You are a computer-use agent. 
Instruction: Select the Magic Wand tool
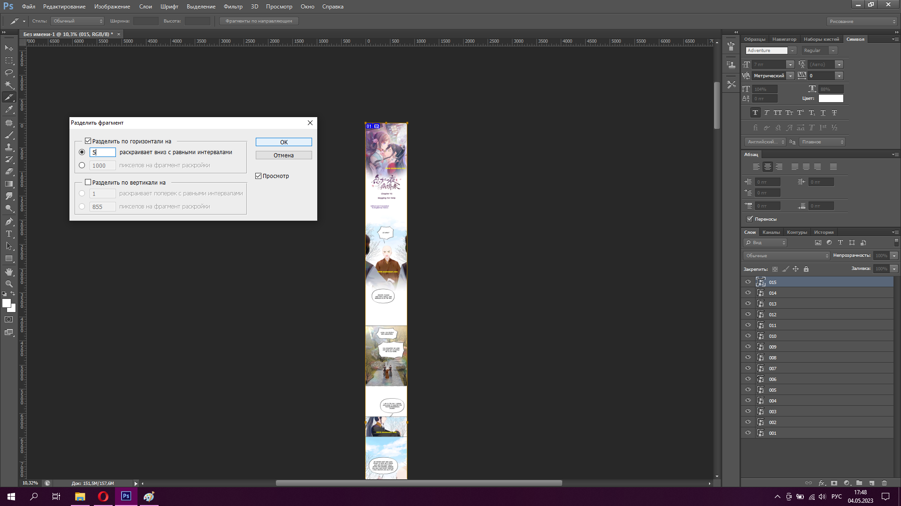pyautogui.click(x=9, y=85)
